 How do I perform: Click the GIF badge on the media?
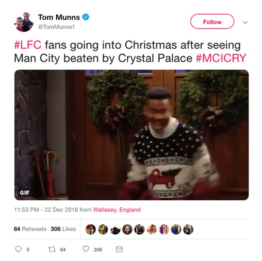click(x=24, y=193)
